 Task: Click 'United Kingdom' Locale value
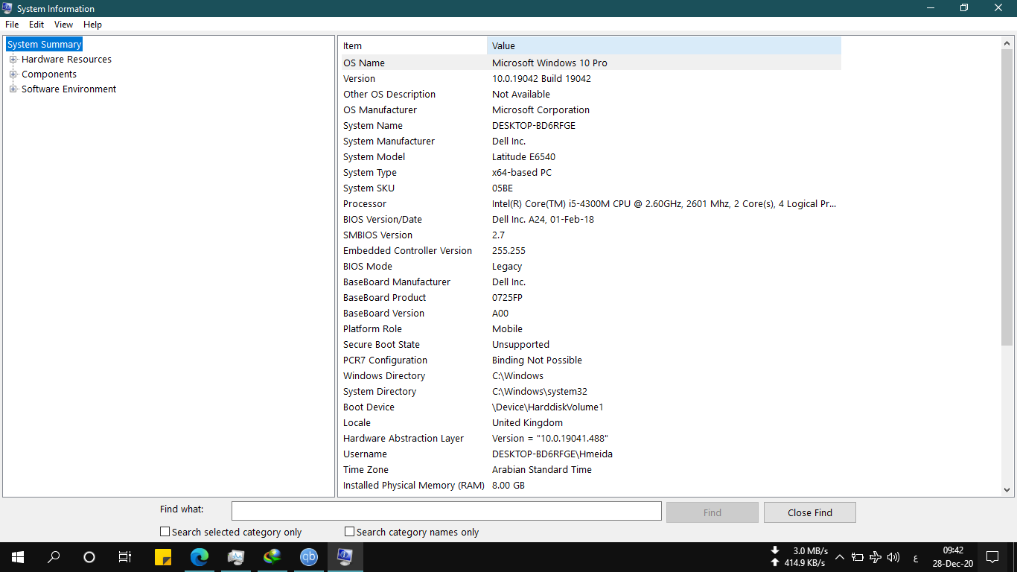tap(527, 423)
